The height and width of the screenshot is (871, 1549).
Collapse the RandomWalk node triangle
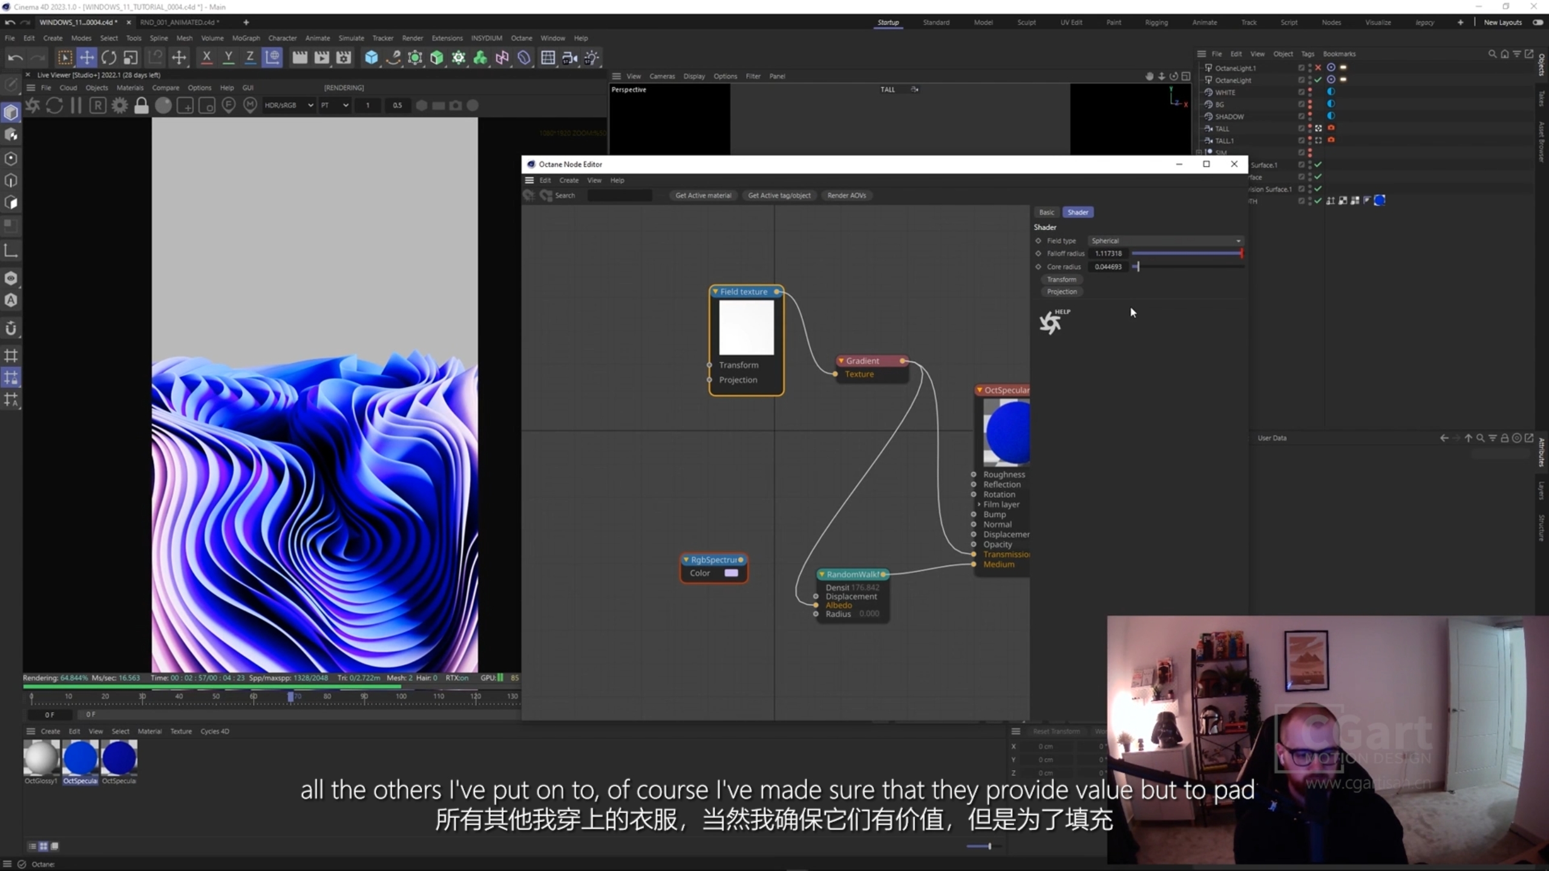coord(822,574)
